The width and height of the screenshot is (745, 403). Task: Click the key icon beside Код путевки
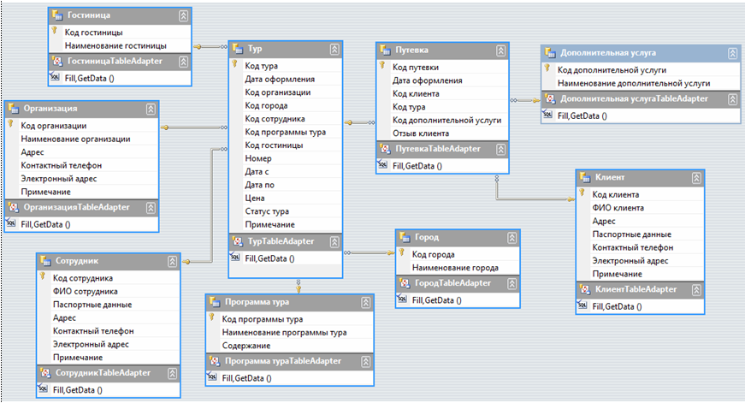pyautogui.click(x=382, y=66)
